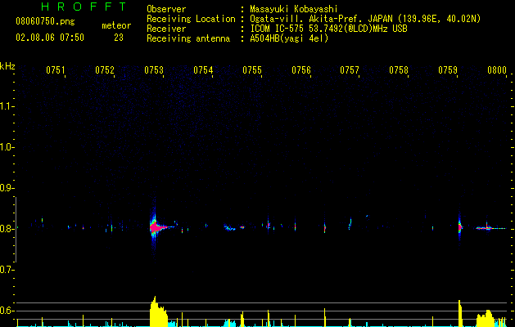Viewport: 515px width, 327px height.
Task: Click the yellow power hump before 0800
Action: (x=486, y=318)
